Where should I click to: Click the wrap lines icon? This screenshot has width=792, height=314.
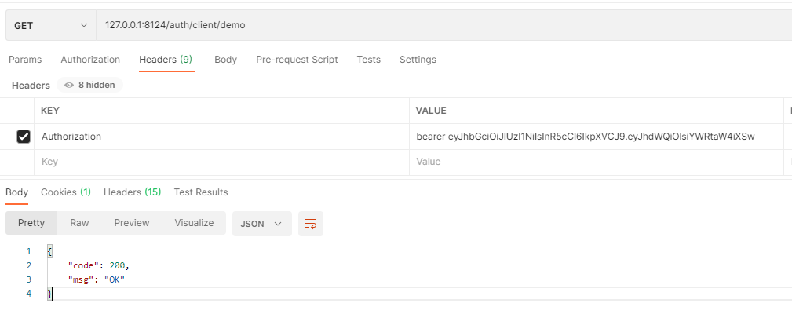(x=310, y=224)
